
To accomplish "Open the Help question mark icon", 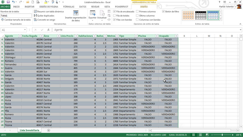I will [x=219, y=2].
